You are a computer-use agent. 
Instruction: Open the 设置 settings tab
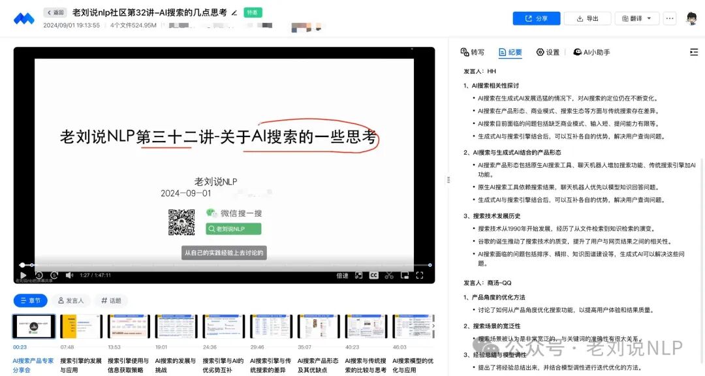point(548,52)
